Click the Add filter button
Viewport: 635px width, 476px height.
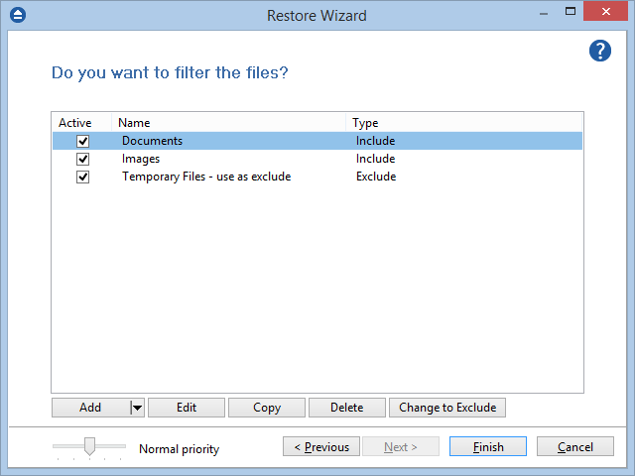(90, 408)
